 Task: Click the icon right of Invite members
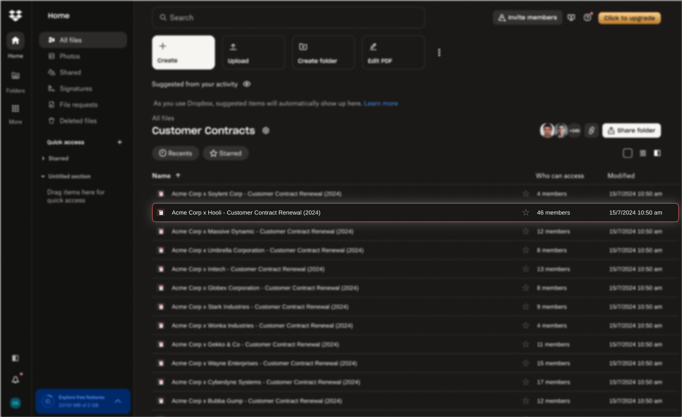click(571, 17)
